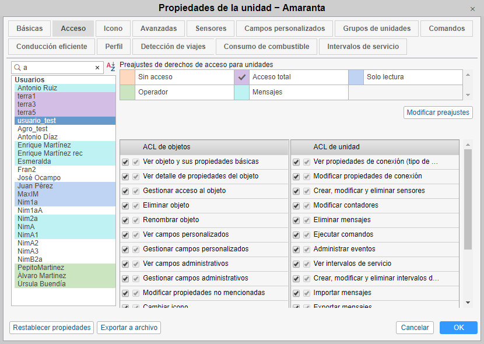The width and height of the screenshot is (484, 344).
Task: Click the magnifier icon in user search
Action: pyautogui.click(x=17, y=68)
